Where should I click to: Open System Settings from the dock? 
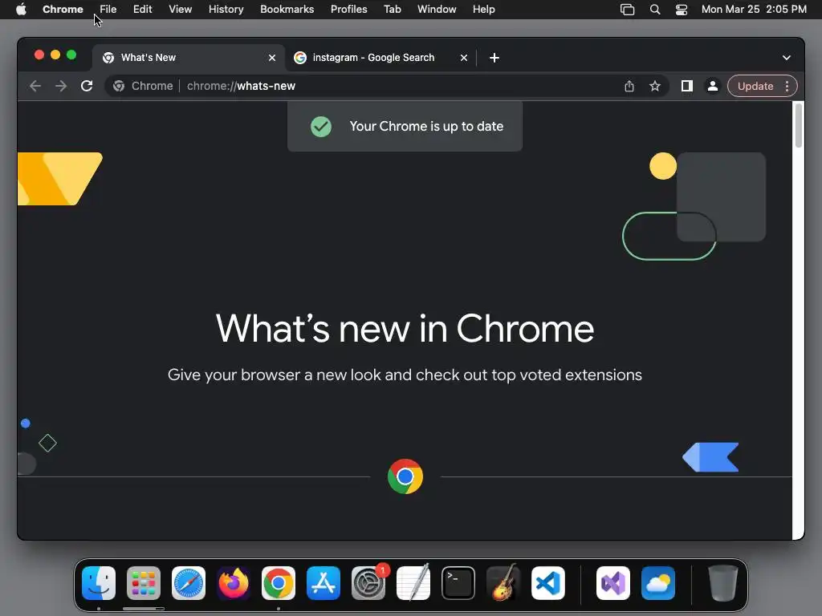point(368,583)
